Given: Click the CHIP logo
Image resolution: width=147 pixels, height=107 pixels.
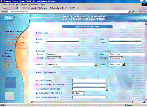Looking at the screenshot, I should tap(9, 18).
